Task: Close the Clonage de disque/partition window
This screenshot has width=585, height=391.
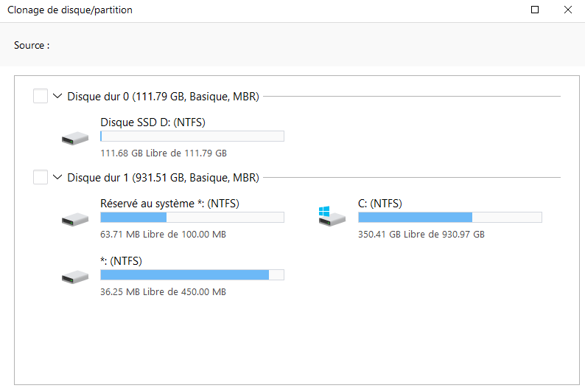Action: click(568, 10)
